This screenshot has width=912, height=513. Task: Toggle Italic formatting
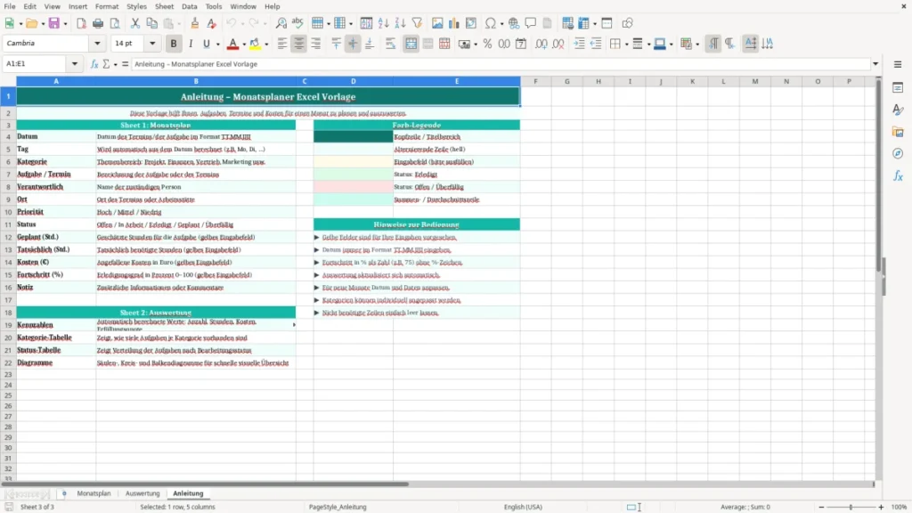click(191, 44)
